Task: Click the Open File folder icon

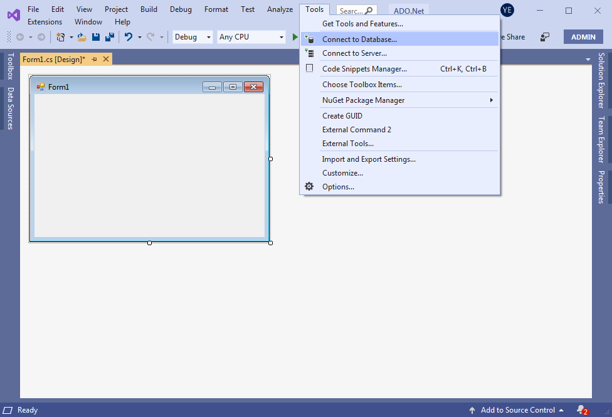Action: [82, 37]
